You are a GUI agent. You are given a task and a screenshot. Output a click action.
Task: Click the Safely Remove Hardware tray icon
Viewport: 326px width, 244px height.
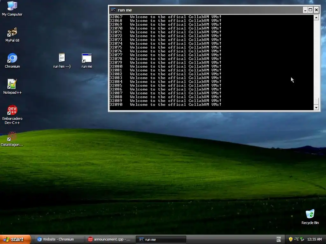click(302, 239)
